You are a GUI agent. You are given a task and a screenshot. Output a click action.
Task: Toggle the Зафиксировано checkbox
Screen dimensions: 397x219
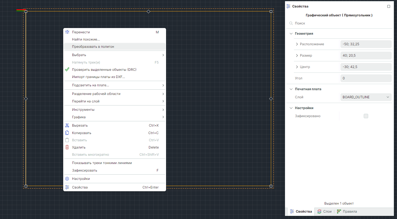click(366, 116)
